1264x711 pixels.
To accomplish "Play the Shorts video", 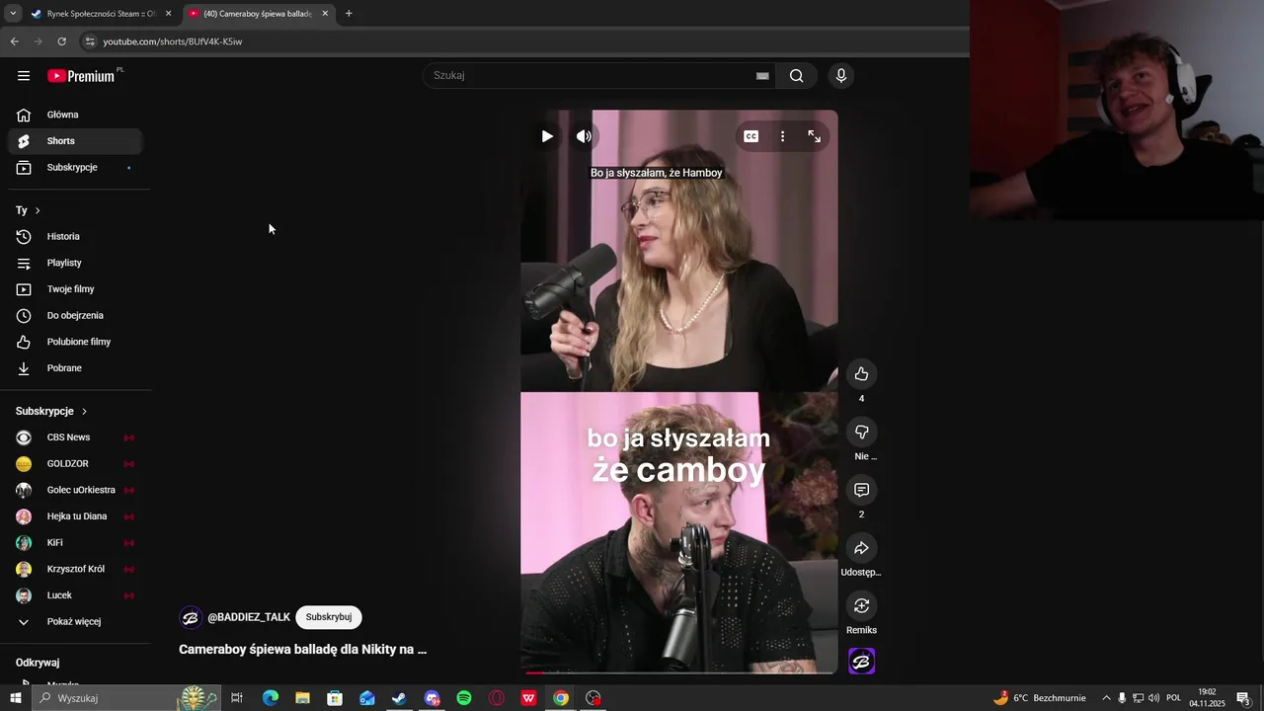I will [547, 136].
